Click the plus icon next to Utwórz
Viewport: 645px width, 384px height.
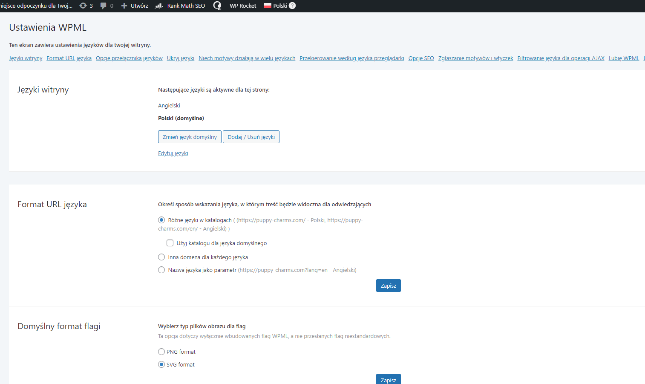pos(124,6)
